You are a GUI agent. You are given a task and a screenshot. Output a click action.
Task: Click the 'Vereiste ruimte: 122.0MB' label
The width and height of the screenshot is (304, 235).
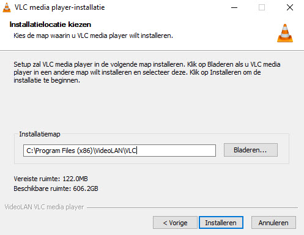click(x=51, y=179)
